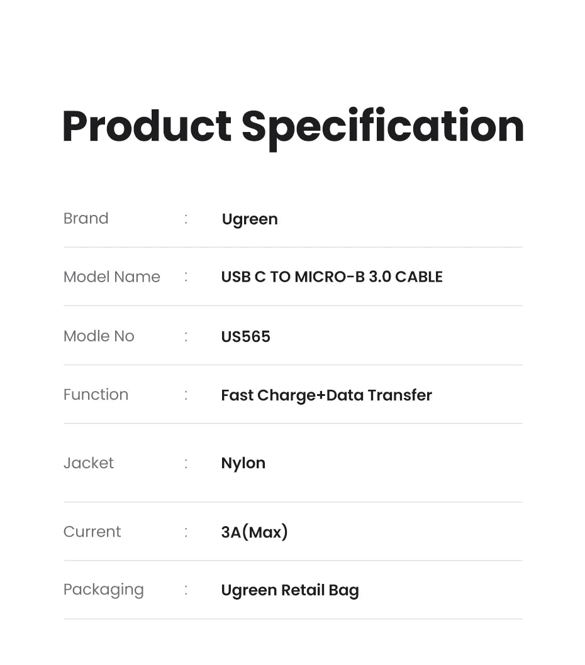Select the Current label
The width and height of the screenshot is (585, 665).
[x=92, y=532]
